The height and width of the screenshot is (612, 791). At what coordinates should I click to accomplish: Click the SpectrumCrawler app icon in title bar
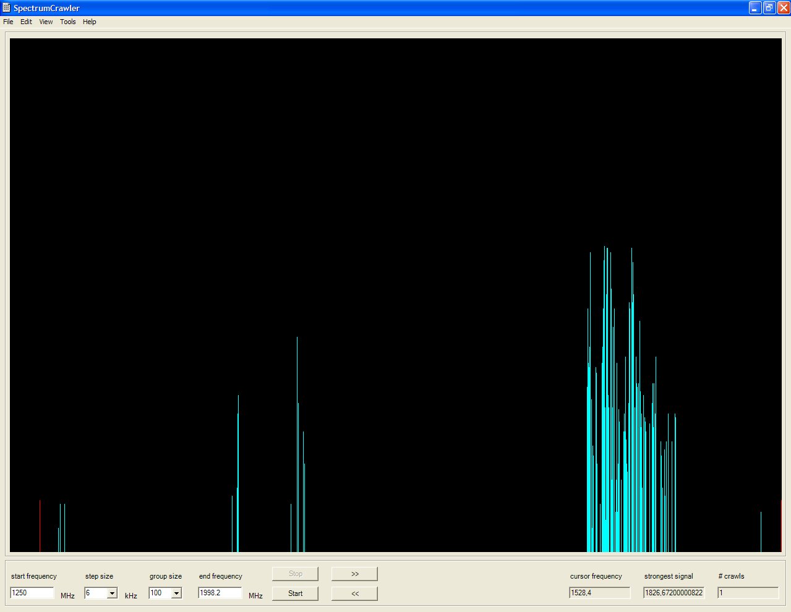pyautogui.click(x=7, y=8)
